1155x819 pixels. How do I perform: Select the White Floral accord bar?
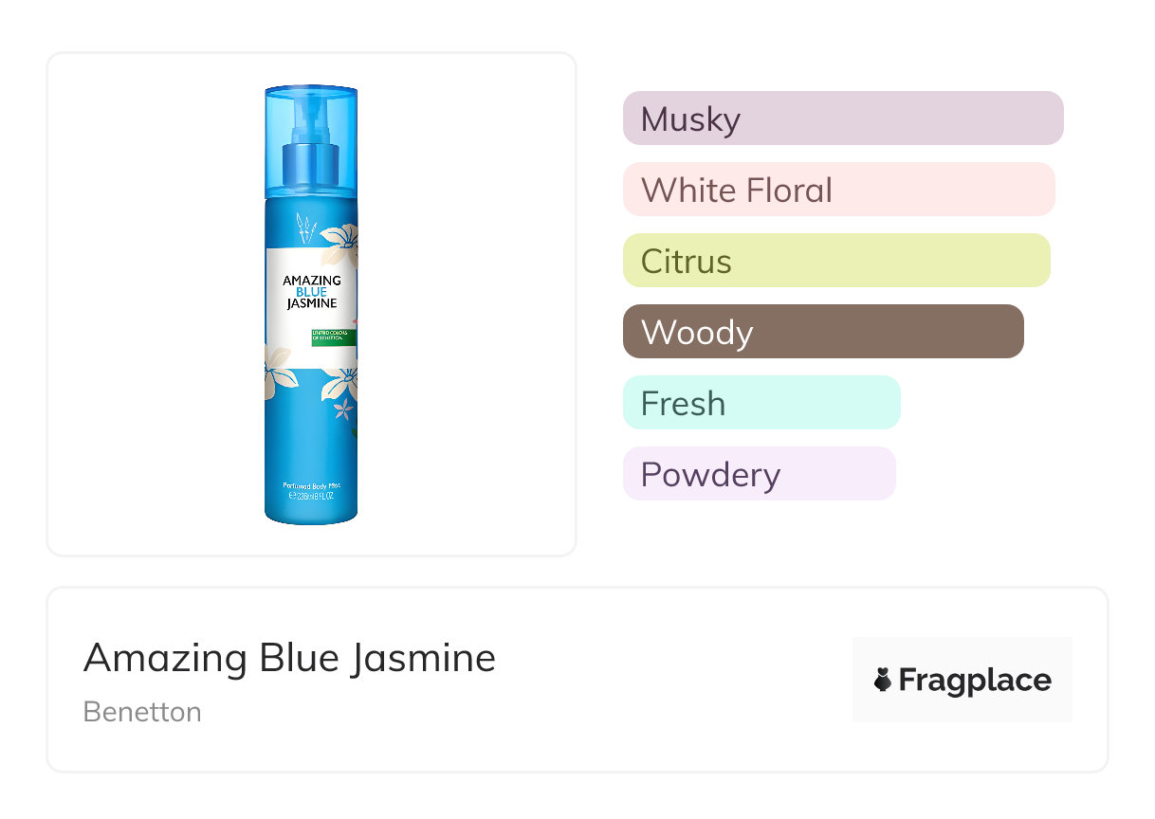(x=838, y=190)
